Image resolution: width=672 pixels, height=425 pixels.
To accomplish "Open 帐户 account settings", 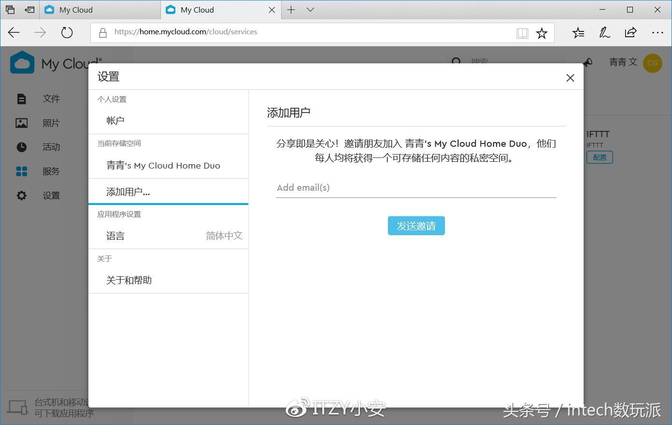I will [x=115, y=120].
